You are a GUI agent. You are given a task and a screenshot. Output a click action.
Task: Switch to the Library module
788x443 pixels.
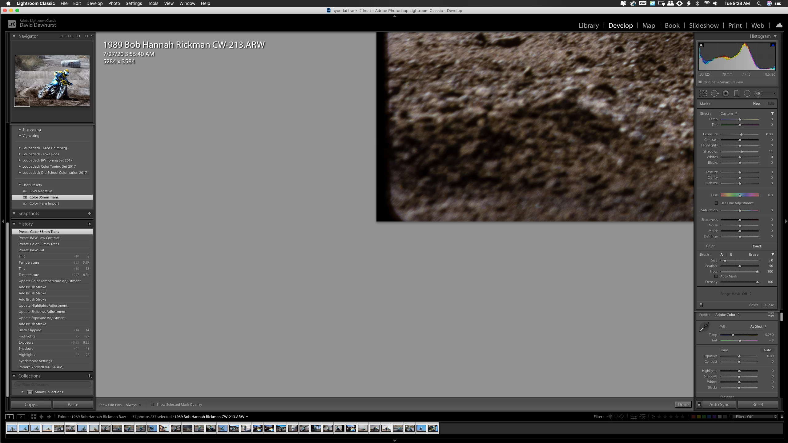click(x=588, y=26)
